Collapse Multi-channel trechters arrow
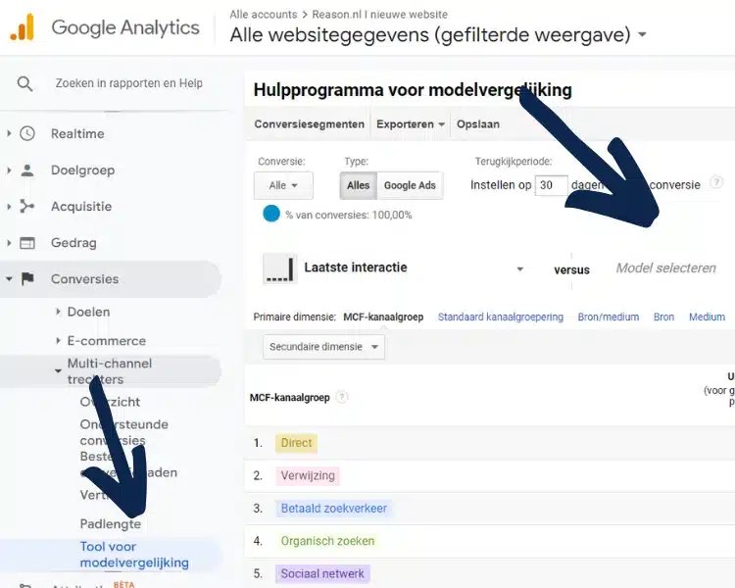Image resolution: width=735 pixels, height=588 pixels. click(58, 370)
